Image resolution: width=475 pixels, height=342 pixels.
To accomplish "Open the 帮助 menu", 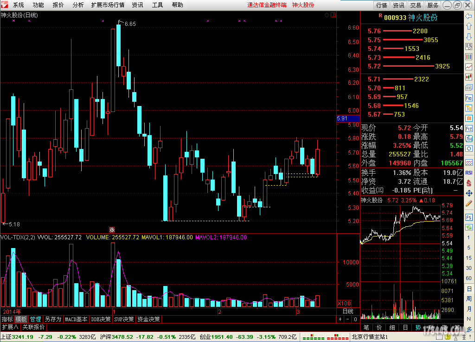I will tap(177, 5).
